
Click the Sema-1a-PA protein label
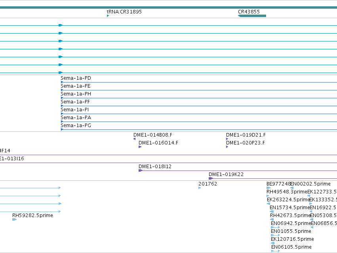(76, 118)
